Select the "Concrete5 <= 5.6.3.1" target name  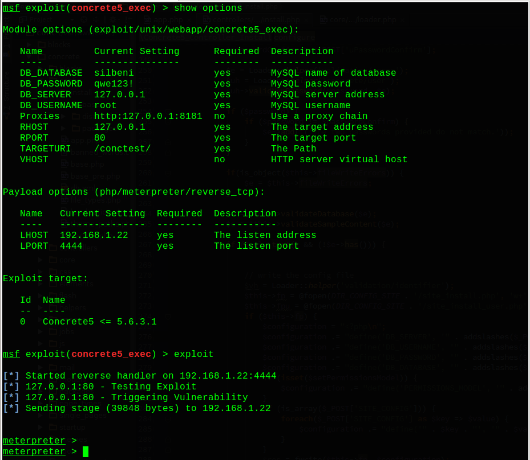[x=100, y=322]
